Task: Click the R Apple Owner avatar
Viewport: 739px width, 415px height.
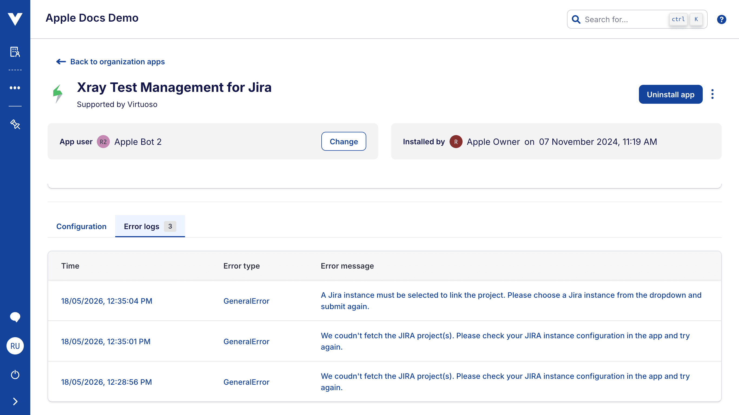Action: (x=456, y=142)
